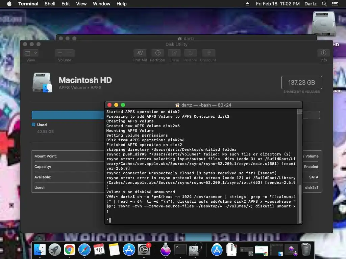This screenshot has width=346, height=259.
Task: Click the Terminal command prompt cursor
Action: point(110,220)
